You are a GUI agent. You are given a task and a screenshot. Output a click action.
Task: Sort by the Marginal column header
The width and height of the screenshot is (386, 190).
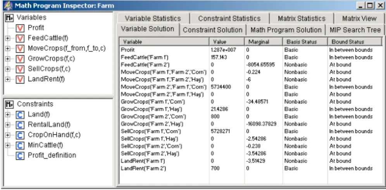coord(264,42)
